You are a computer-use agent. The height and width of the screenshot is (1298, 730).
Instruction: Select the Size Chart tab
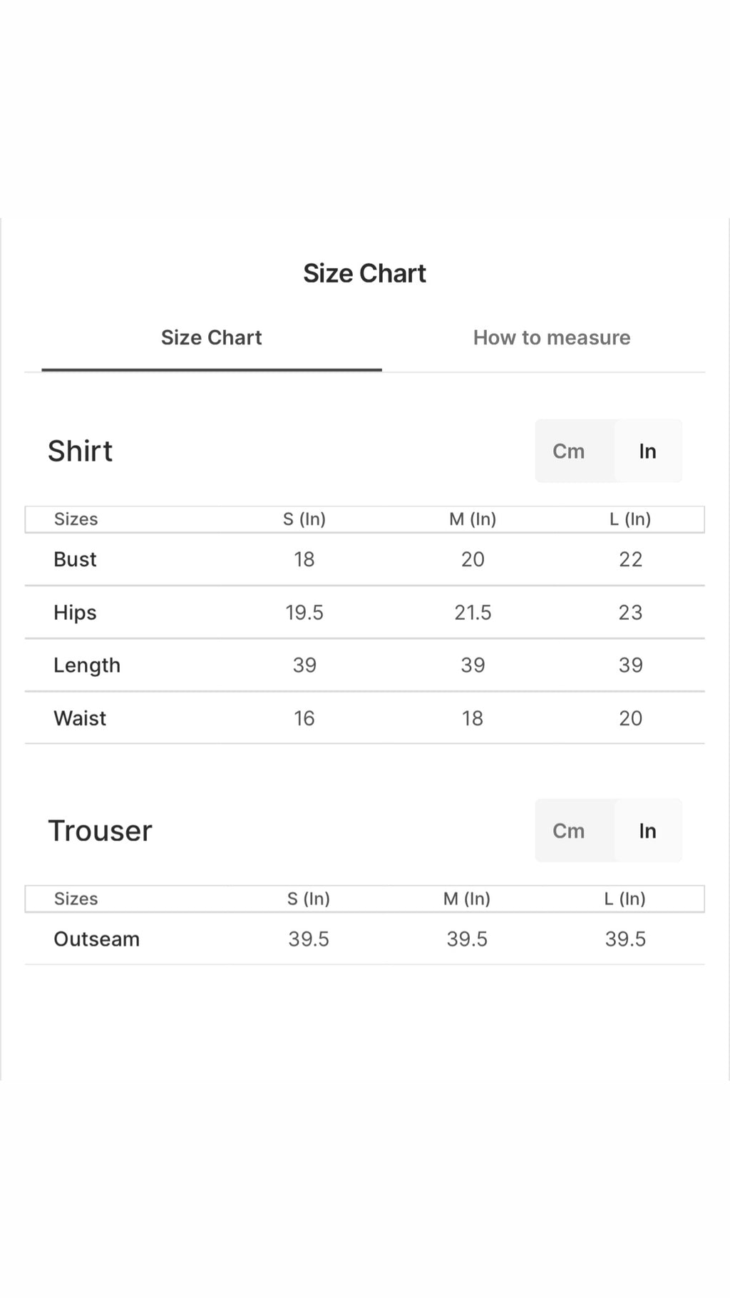[x=212, y=337]
